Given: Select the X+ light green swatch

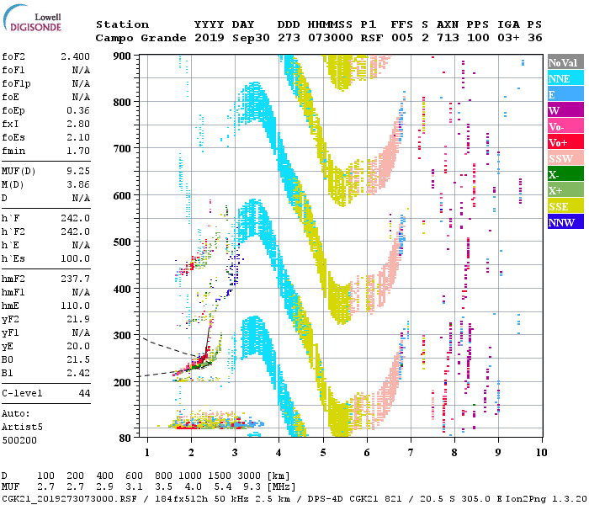Looking at the screenshot, I should coord(565,190).
